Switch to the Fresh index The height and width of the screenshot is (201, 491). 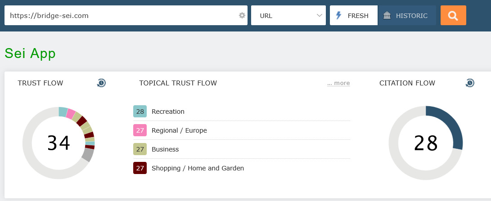click(x=354, y=16)
